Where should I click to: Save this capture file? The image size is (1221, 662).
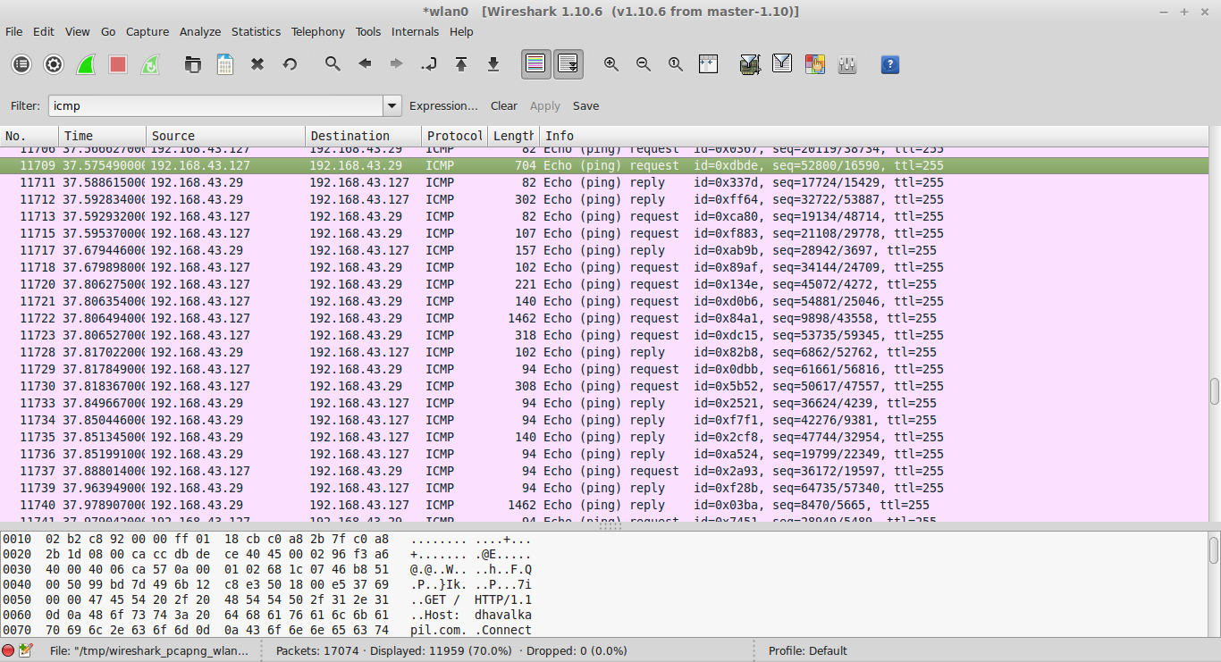(x=224, y=64)
